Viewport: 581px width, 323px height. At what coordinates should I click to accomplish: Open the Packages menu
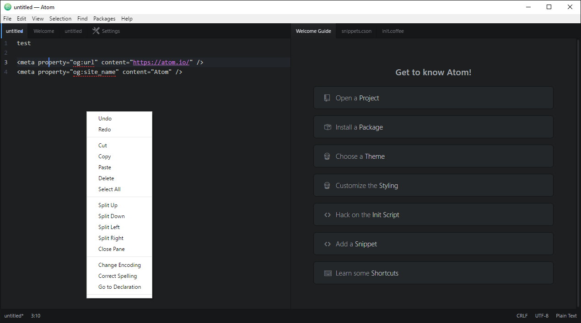click(x=104, y=19)
